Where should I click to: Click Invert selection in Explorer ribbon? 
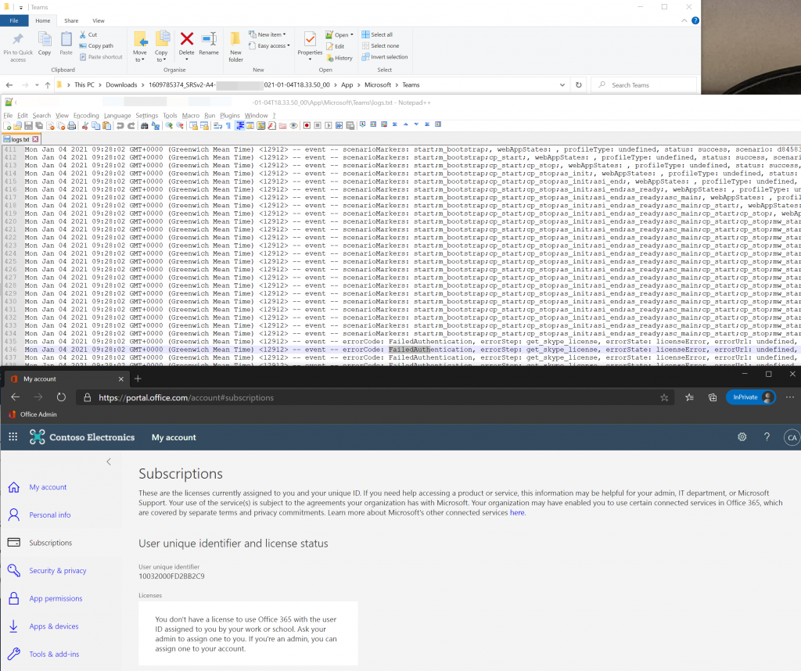[385, 56]
